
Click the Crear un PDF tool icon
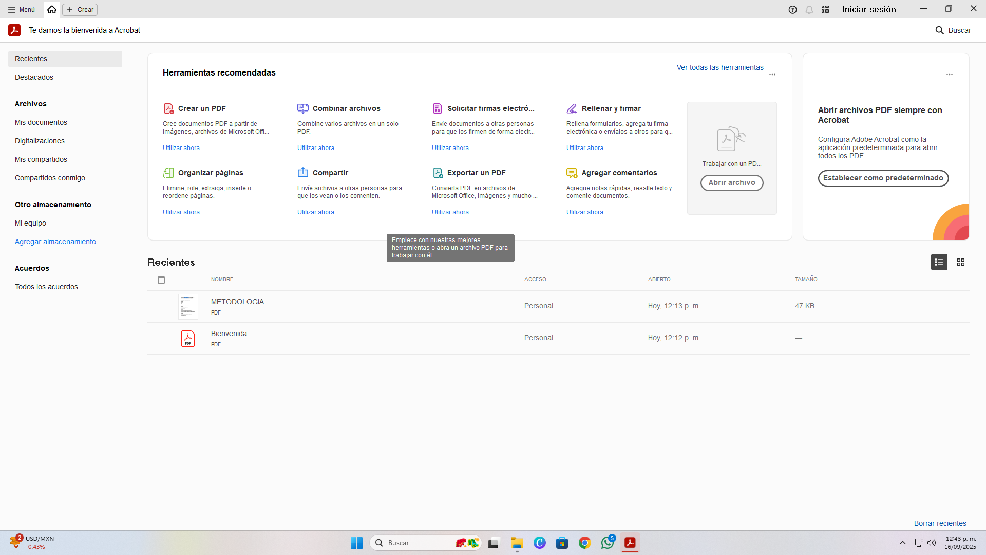[168, 108]
